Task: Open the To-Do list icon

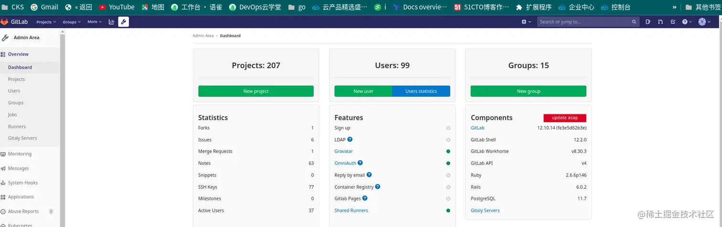Action: pos(673,22)
